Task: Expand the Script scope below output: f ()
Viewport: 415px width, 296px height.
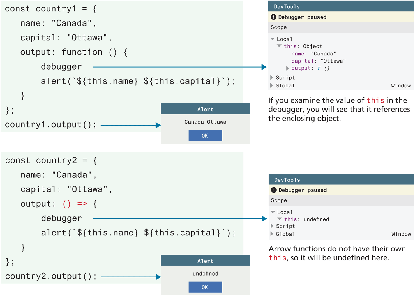Action: [272, 78]
